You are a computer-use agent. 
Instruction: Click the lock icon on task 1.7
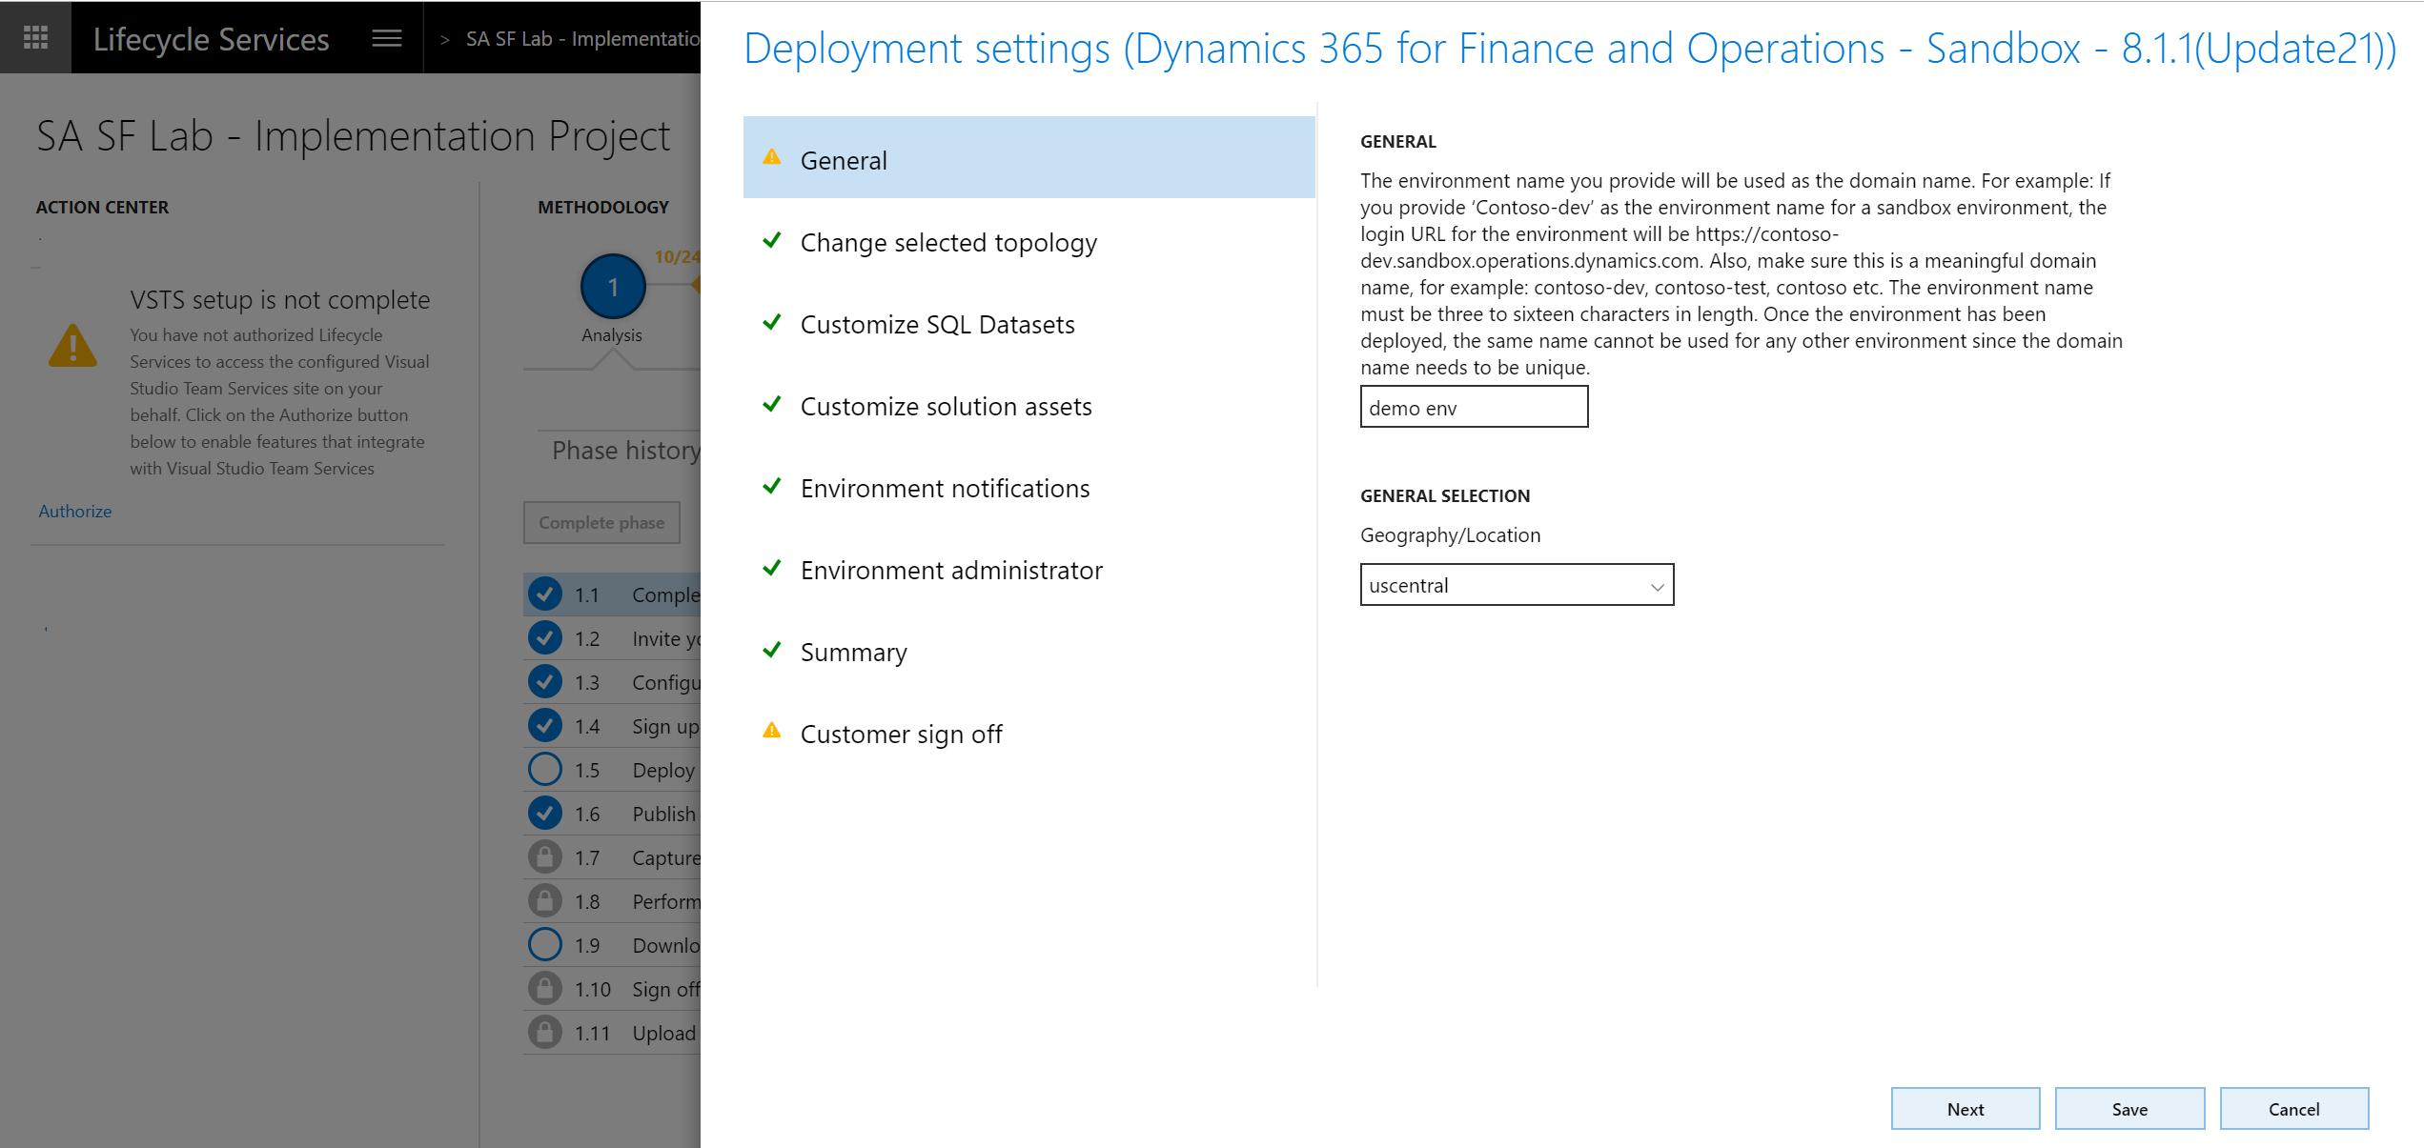point(544,856)
